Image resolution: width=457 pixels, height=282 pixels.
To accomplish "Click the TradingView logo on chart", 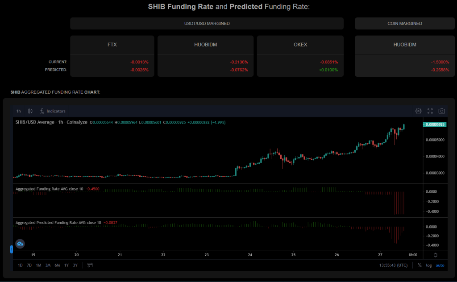I will [x=20, y=244].
